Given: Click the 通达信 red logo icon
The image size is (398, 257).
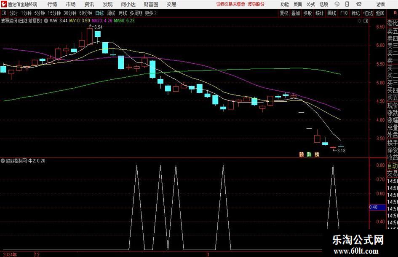Looking at the screenshot, I should (x=3, y=4).
